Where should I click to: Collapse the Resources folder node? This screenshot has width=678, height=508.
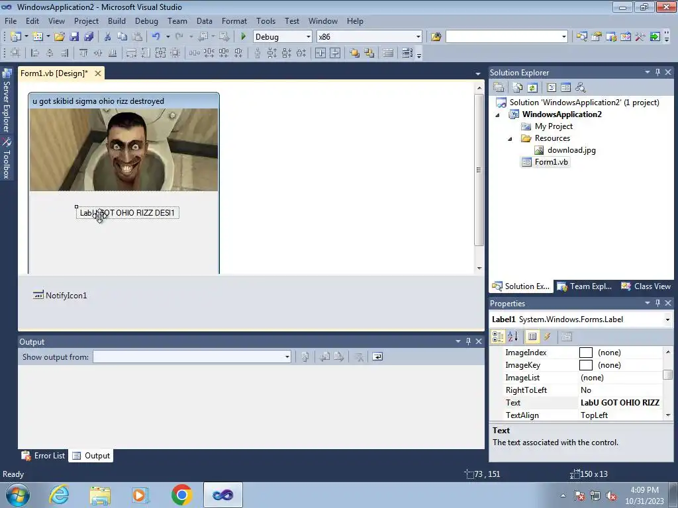click(x=510, y=139)
